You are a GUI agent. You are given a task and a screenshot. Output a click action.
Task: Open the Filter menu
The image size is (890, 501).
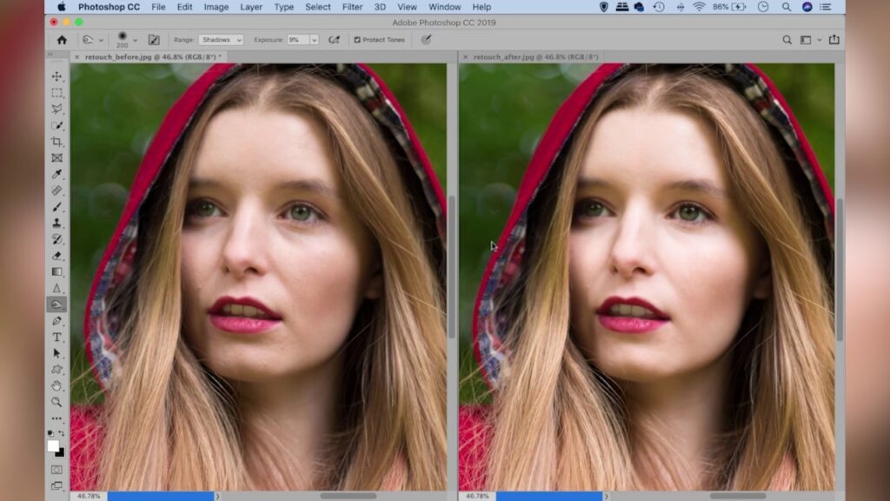coord(352,7)
